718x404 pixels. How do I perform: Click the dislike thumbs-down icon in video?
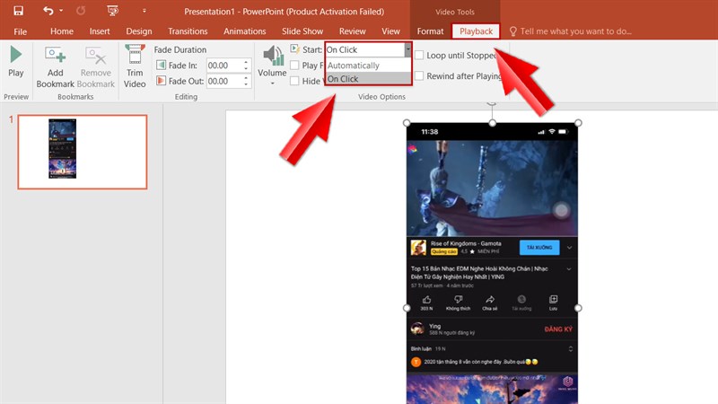pos(458,300)
